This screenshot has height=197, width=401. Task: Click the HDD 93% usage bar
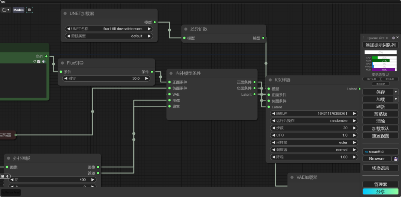click(x=384, y=69)
